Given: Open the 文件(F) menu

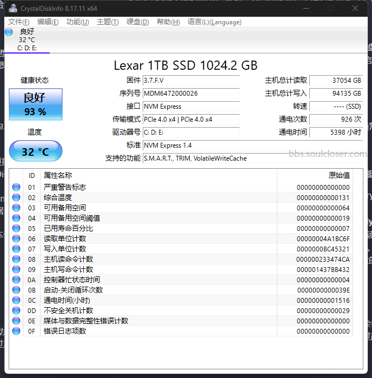Looking at the screenshot, I should point(19,22).
